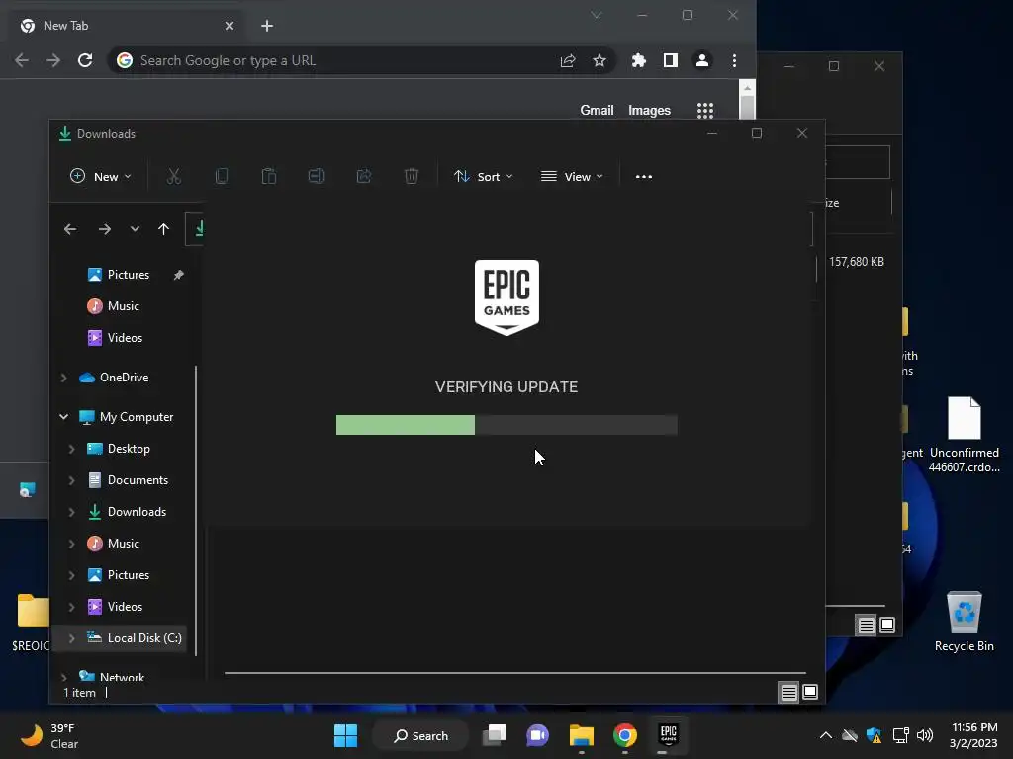Expand the OneDrive tree node
The image size is (1013, 759).
(x=64, y=378)
